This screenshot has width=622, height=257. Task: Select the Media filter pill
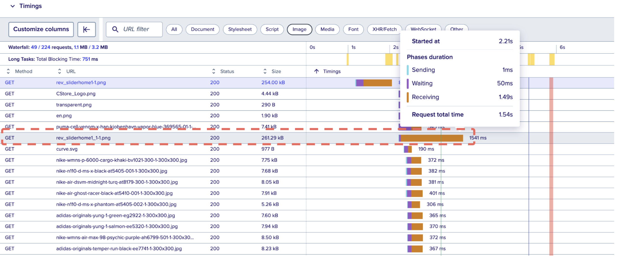pyautogui.click(x=327, y=29)
